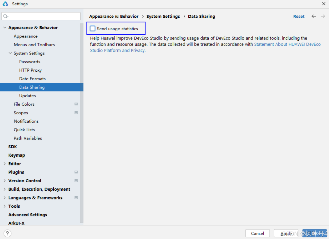
Task: Select the Editor label in the tree
Action: pyautogui.click(x=15, y=164)
